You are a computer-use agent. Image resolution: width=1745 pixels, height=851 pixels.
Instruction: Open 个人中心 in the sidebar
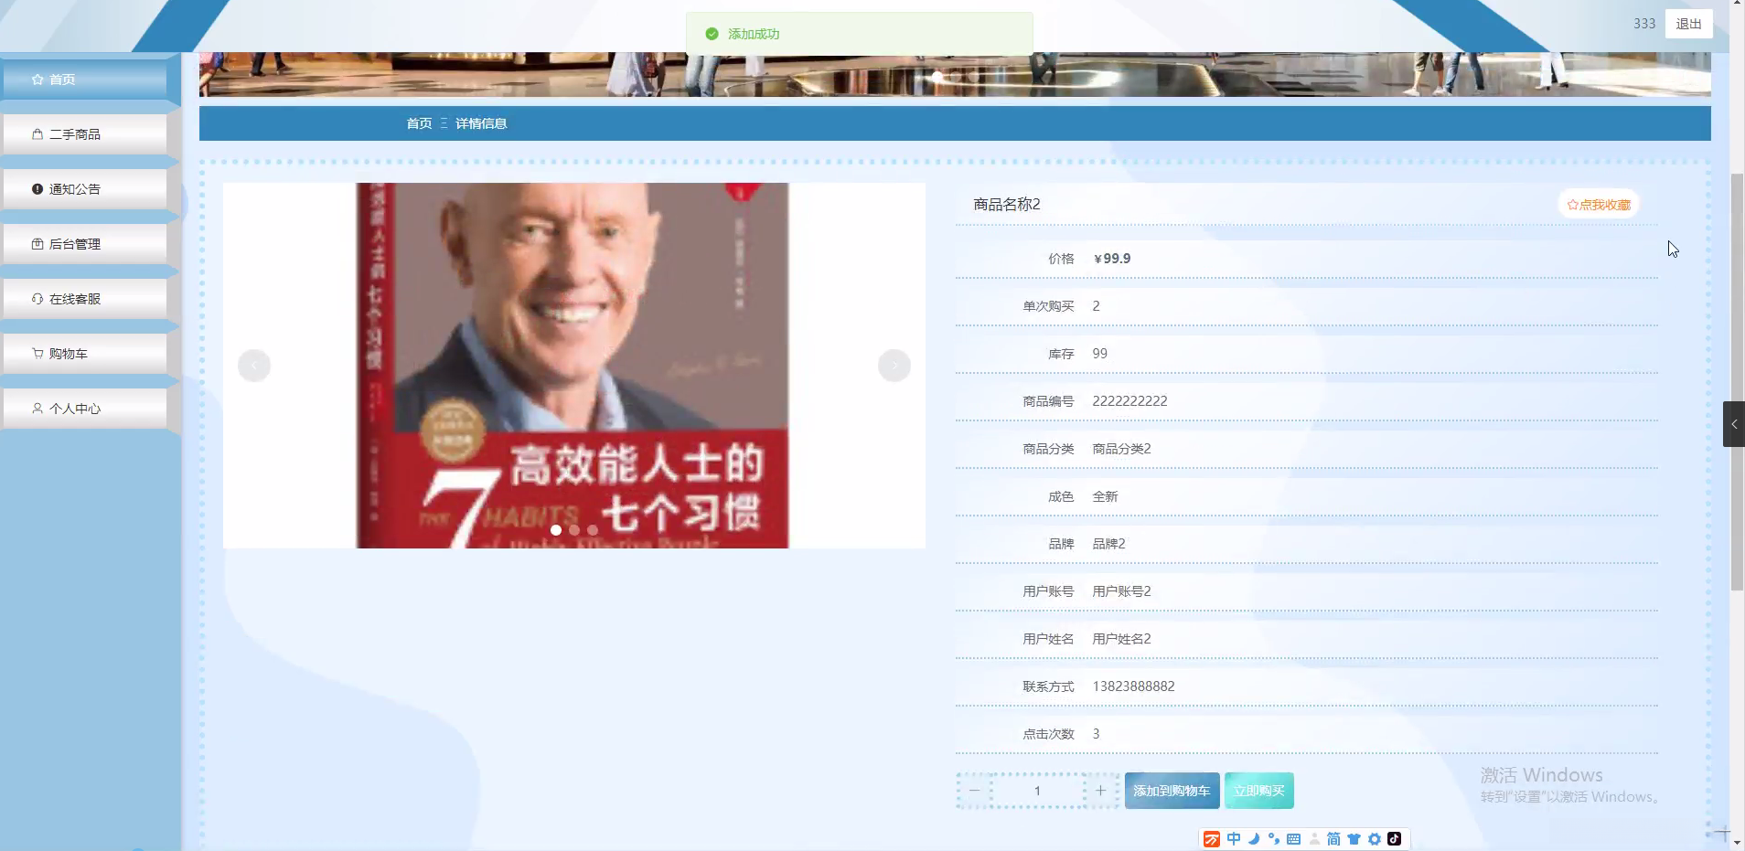85,409
